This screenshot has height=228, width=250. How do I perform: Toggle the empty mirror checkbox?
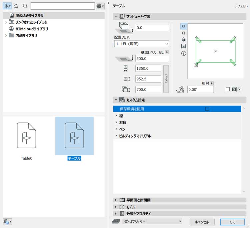coord(228,89)
